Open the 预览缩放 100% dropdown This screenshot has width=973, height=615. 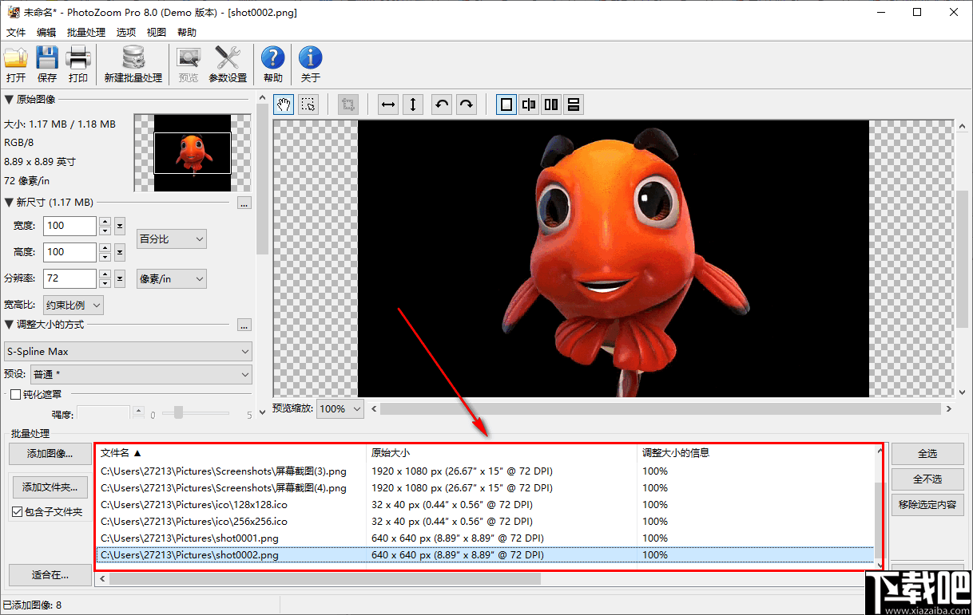(x=340, y=408)
